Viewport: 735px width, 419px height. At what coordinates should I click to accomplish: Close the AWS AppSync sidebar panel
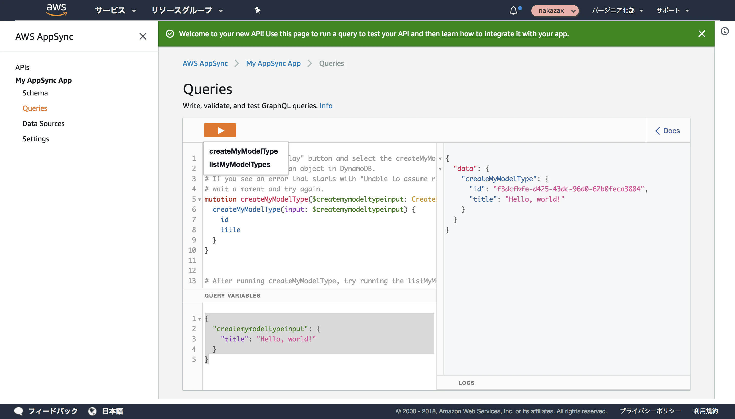tap(143, 36)
